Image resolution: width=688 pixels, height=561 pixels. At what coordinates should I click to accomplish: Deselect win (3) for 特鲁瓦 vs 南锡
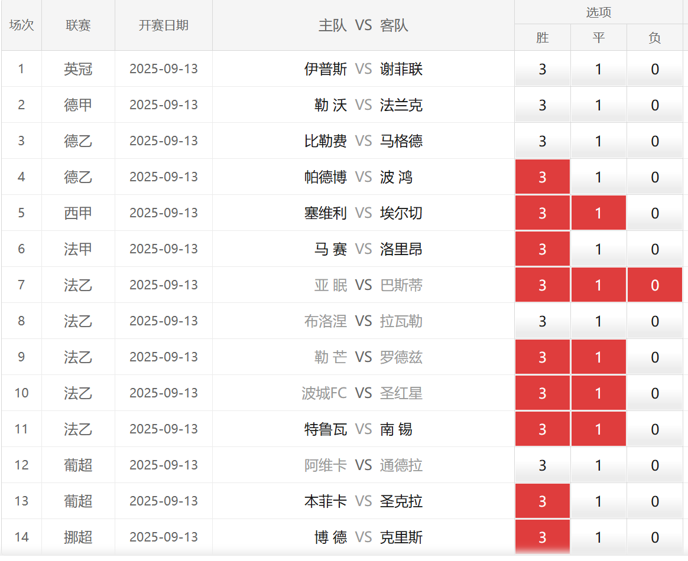click(x=543, y=429)
